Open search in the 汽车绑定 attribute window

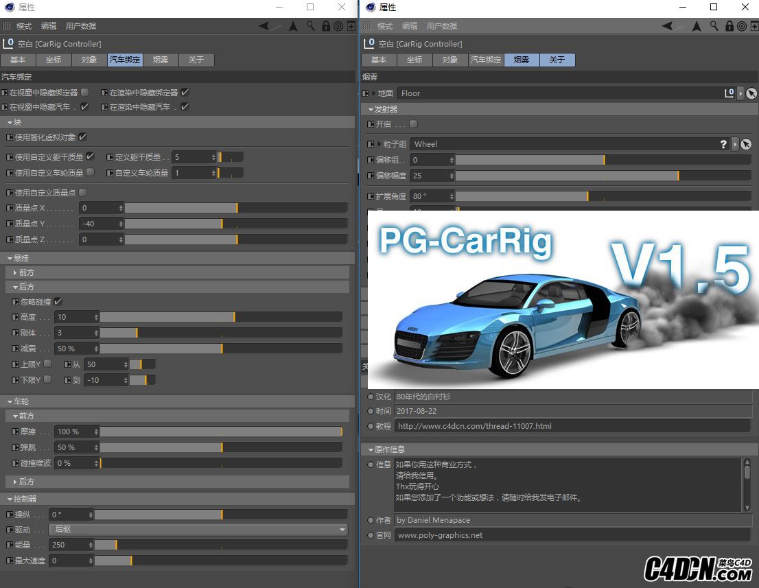click(x=310, y=25)
